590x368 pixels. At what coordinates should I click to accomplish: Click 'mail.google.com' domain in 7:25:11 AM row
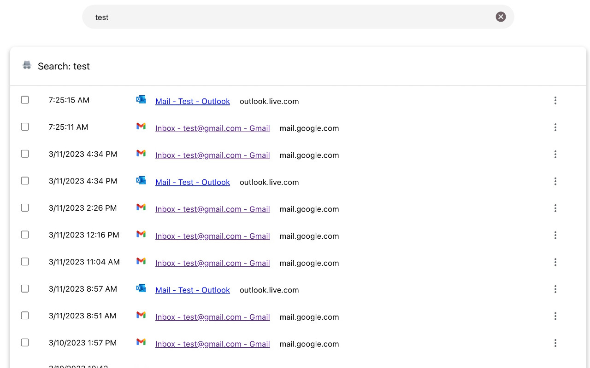pos(309,128)
